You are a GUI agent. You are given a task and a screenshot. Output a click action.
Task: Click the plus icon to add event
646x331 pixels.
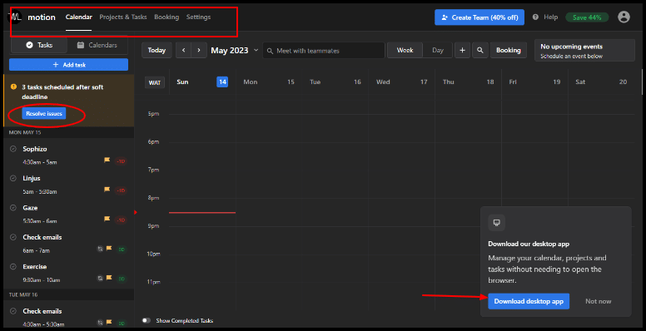(x=462, y=50)
